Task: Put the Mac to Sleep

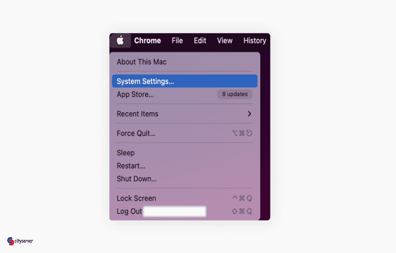Action: point(185,153)
